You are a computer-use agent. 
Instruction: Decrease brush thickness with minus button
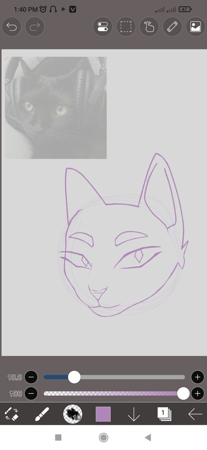click(31, 377)
